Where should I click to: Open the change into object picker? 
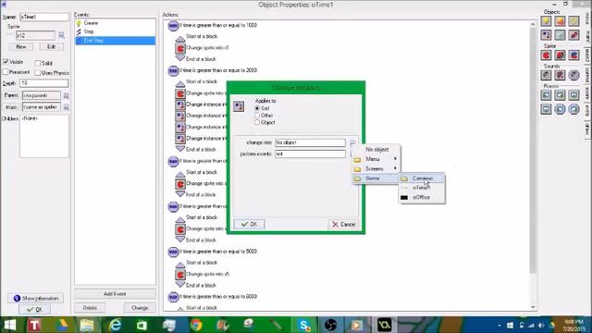click(x=352, y=142)
